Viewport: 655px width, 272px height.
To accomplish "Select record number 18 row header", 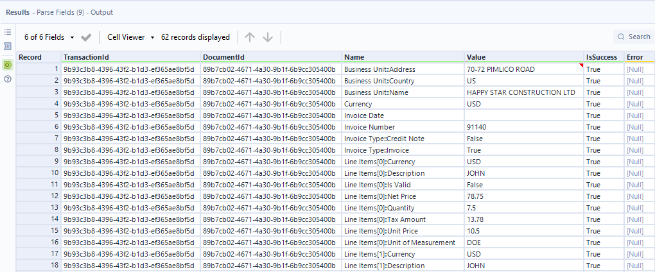I will [39, 266].
